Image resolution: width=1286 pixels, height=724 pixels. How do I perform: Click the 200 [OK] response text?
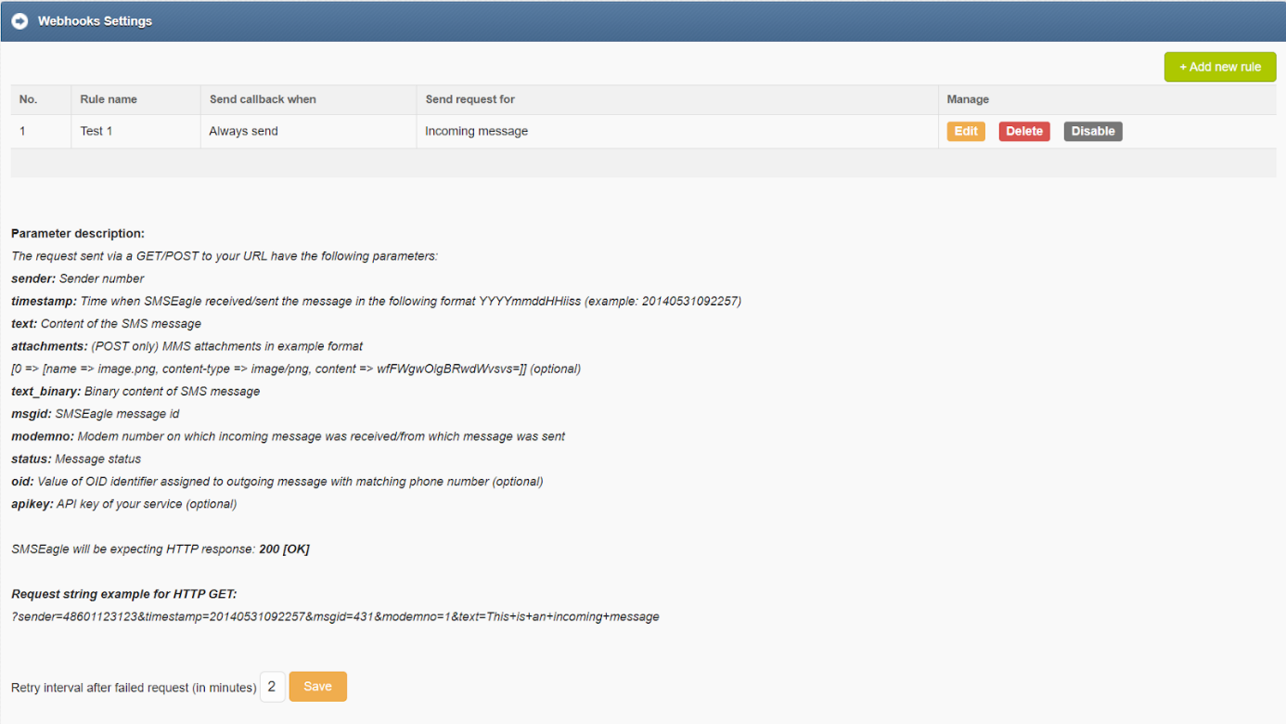[284, 549]
